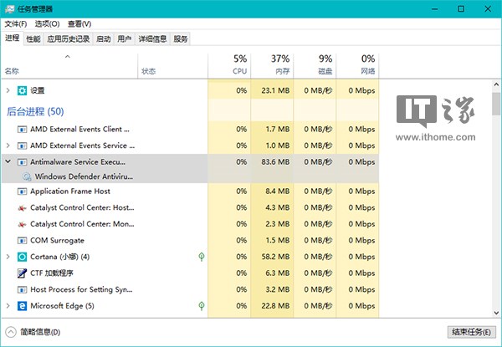The height and width of the screenshot is (347, 502).
Task: Switch to the 应用历史记录 tab
Action: pyautogui.click(x=69, y=39)
